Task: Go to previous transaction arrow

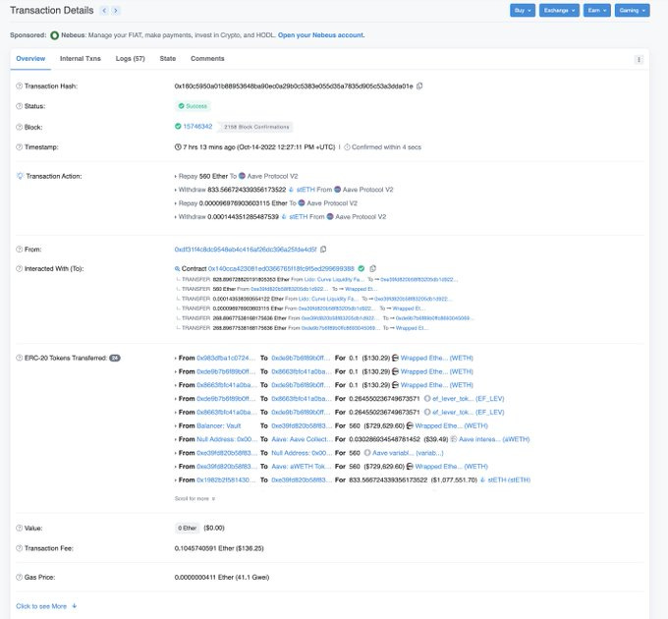Action: [x=104, y=11]
